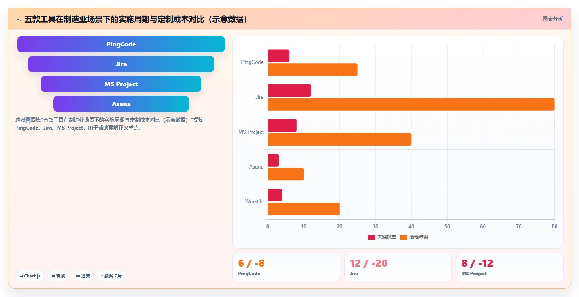Click the description paragraph under the funnel
579x297 pixels.
pyautogui.click(x=110, y=124)
